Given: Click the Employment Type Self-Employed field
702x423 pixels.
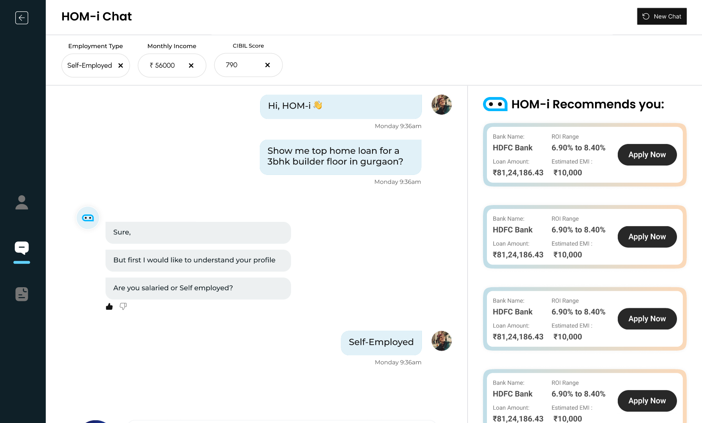Looking at the screenshot, I should pyautogui.click(x=96, y=65).
